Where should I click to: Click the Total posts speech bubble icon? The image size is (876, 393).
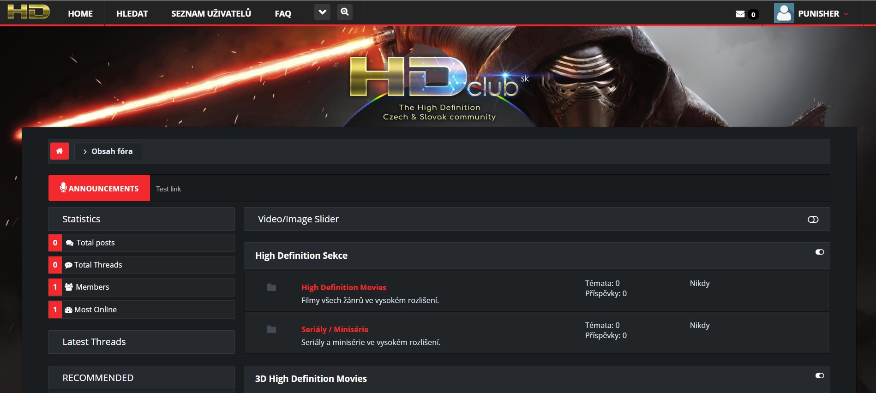(70, 243)
